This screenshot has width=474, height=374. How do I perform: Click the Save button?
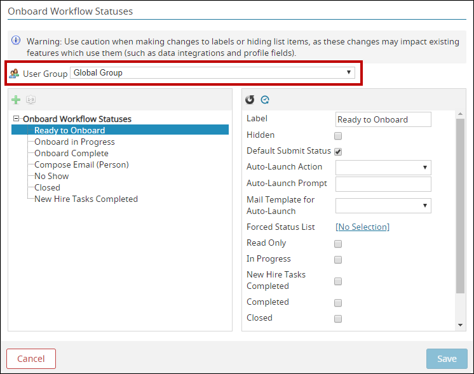[447, 359]
